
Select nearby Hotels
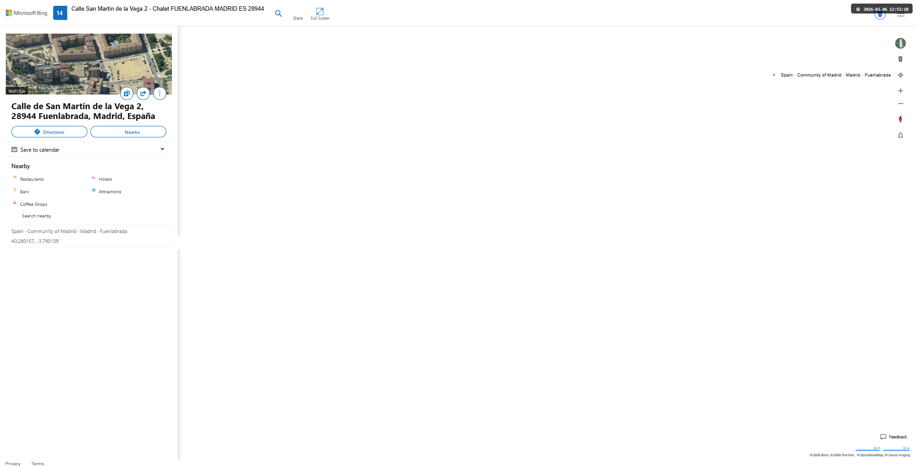105,179
